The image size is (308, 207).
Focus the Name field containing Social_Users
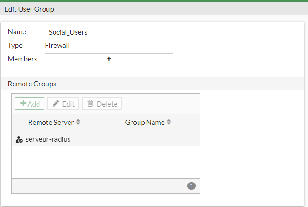click(109, 32)
